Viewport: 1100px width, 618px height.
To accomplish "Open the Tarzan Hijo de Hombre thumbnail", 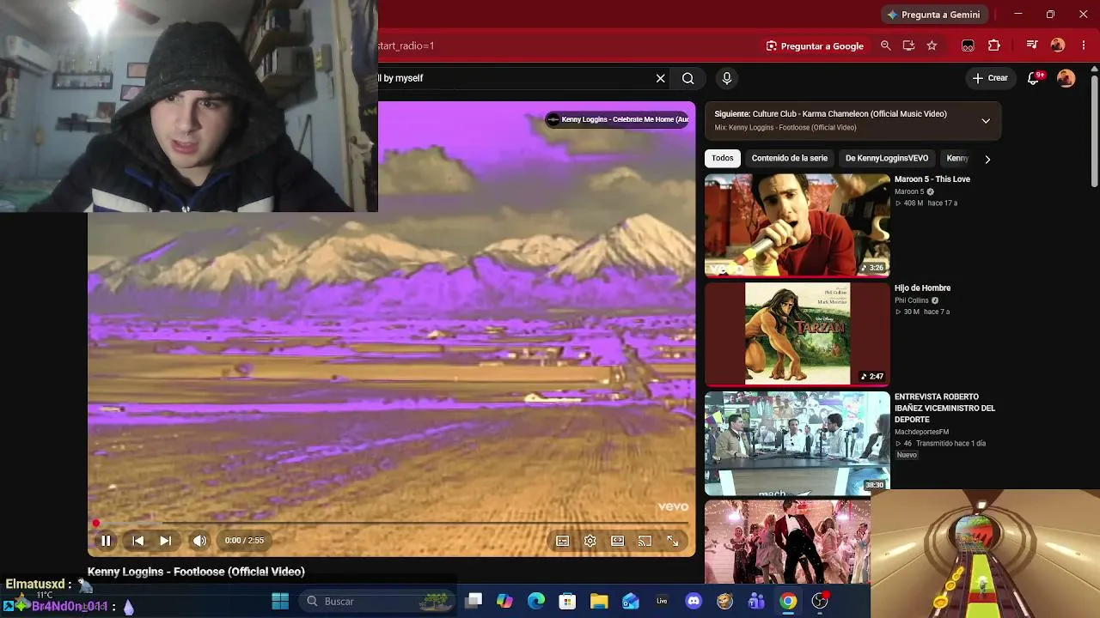I will pos(797,334).
